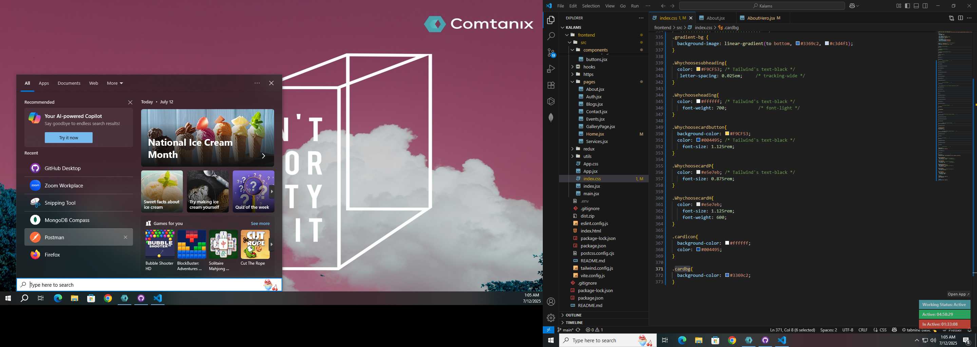Image resolution: width=977 pixels, height=347 pixels.
Task: Open the Explorer view in VS Code activity bar
Action: (551, 20)
